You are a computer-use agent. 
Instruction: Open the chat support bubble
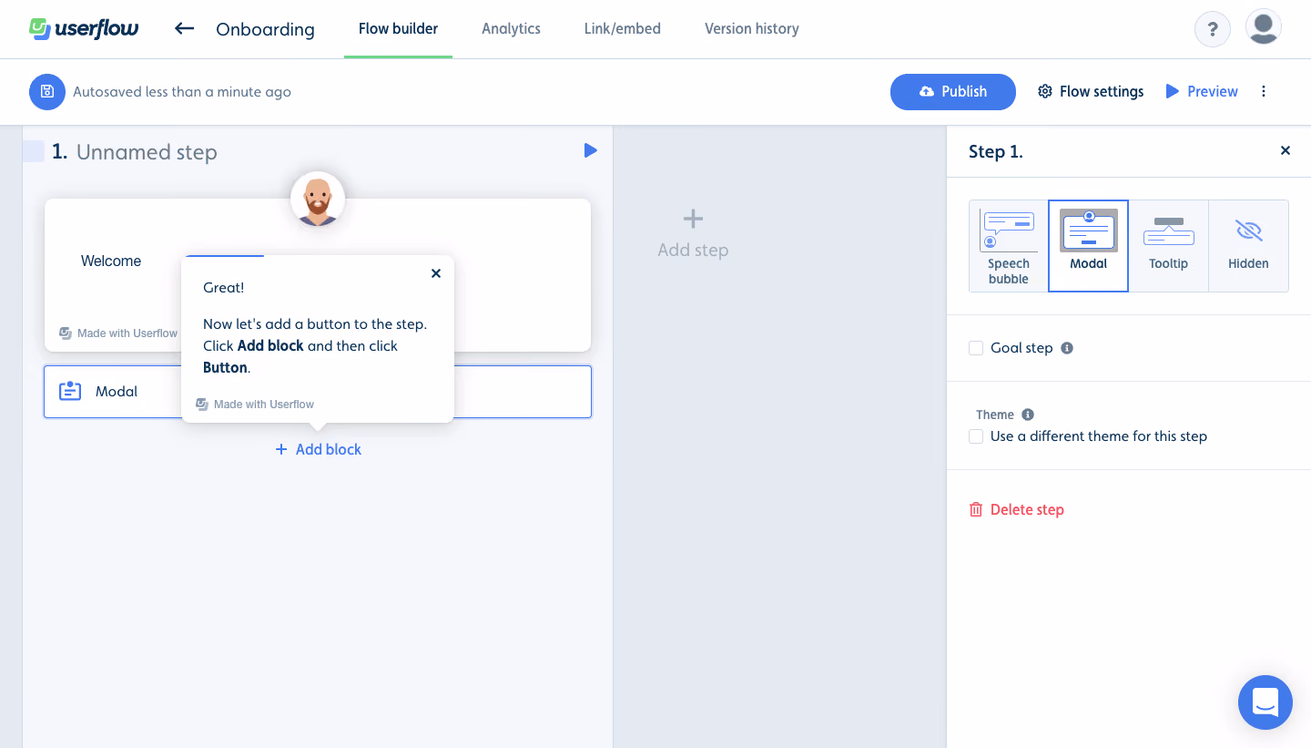coord(1265,702)
